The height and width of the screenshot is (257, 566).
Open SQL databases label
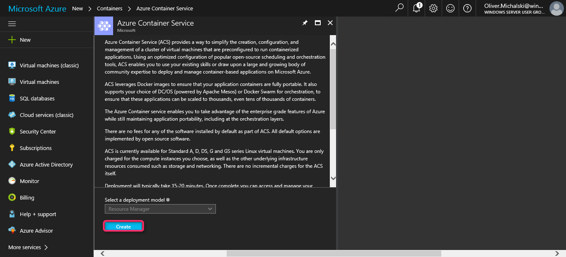point(37,98)
